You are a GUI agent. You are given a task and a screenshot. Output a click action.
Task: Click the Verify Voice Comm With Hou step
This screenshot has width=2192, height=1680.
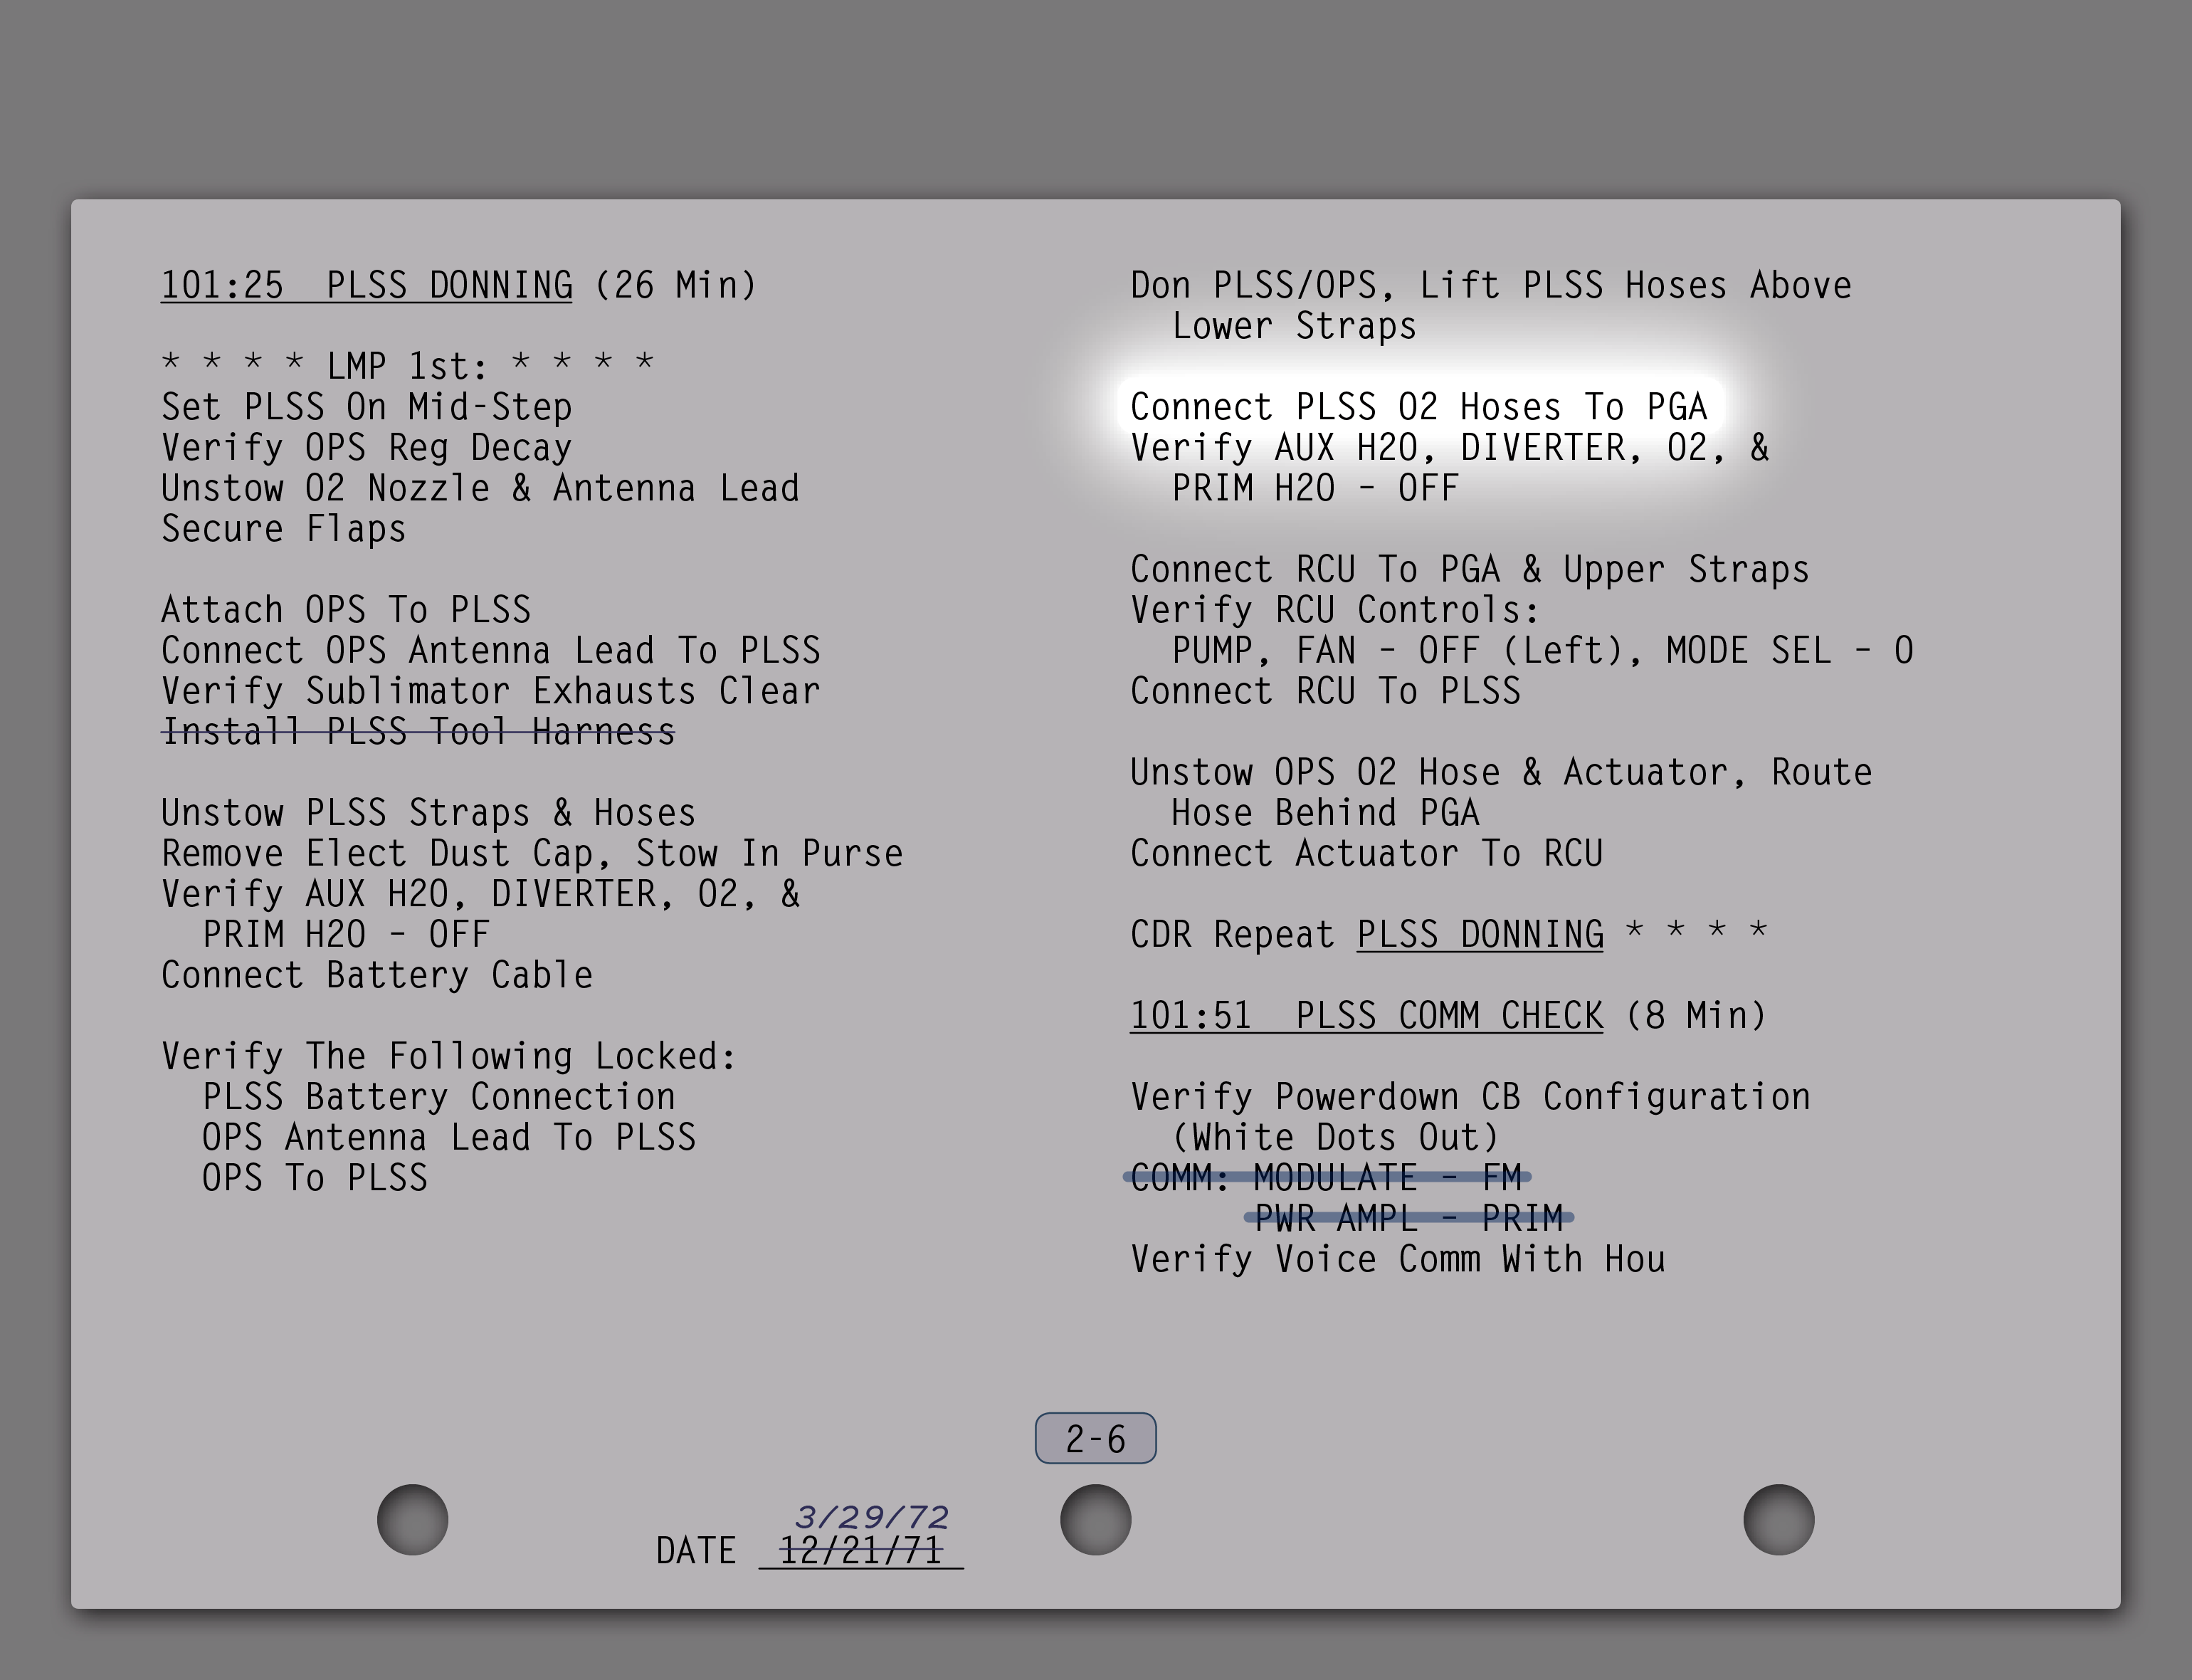1397,1259
